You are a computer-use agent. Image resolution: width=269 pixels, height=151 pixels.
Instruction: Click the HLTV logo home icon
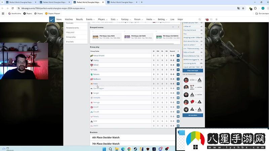[x=52, y=20]
